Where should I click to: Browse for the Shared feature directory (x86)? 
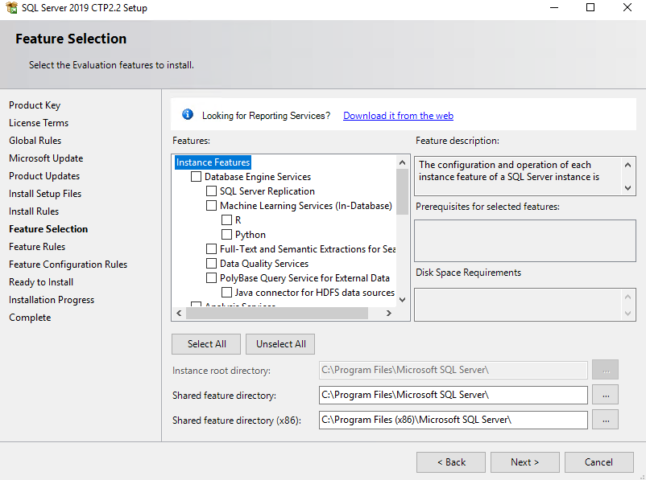tap(605, 420)
